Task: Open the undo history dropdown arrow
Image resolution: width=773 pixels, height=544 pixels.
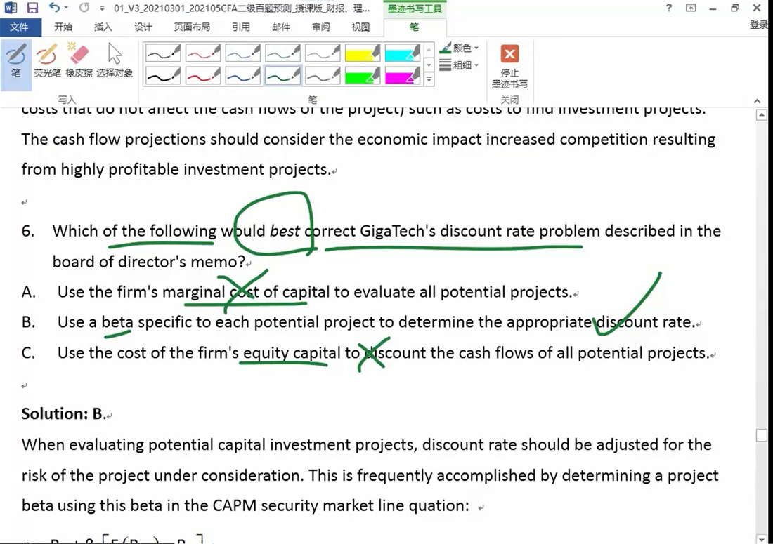Action: point(67,8)
